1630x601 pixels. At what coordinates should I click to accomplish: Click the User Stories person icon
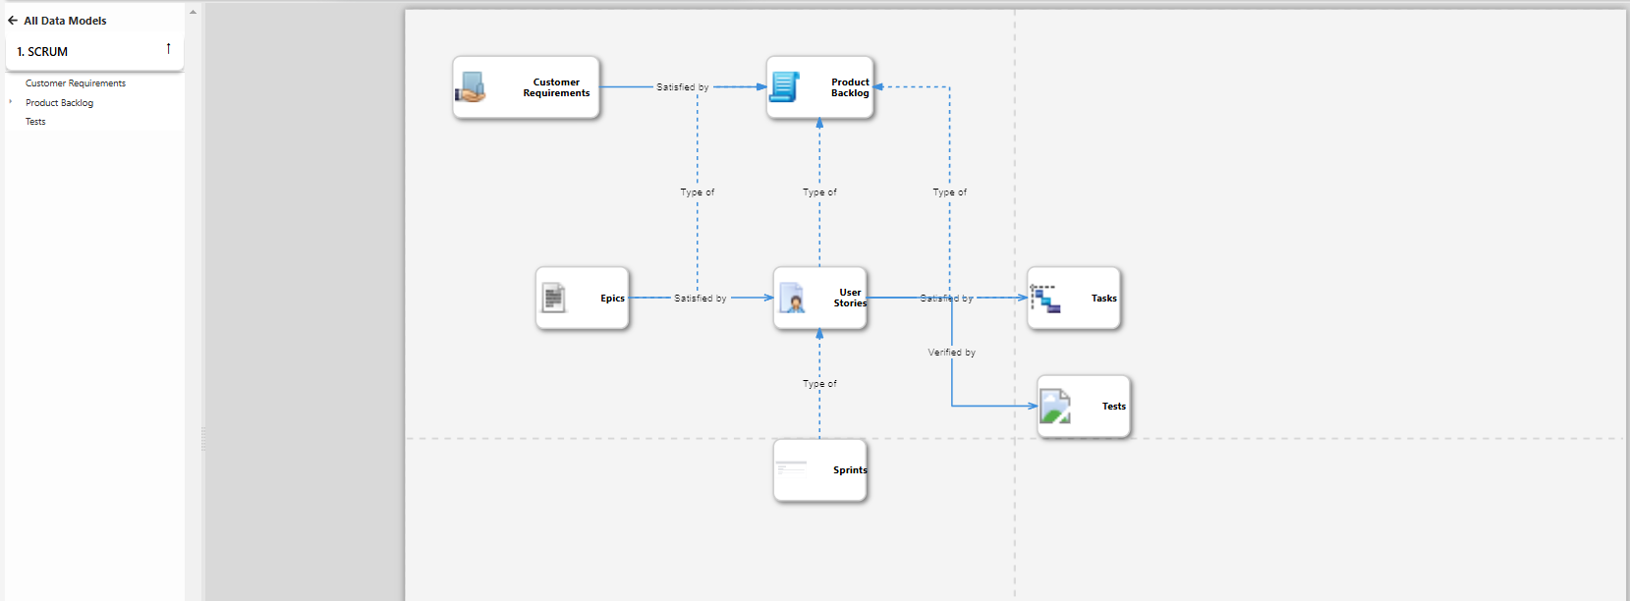[x=792, y=298]
